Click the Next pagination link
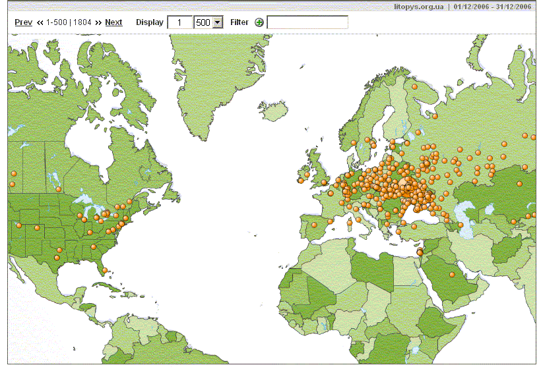This screenshot has height=369, width=541. 113,22
